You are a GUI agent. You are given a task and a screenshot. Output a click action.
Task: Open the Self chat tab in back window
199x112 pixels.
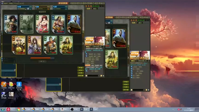pyautogui.click(x=140, y=23)
